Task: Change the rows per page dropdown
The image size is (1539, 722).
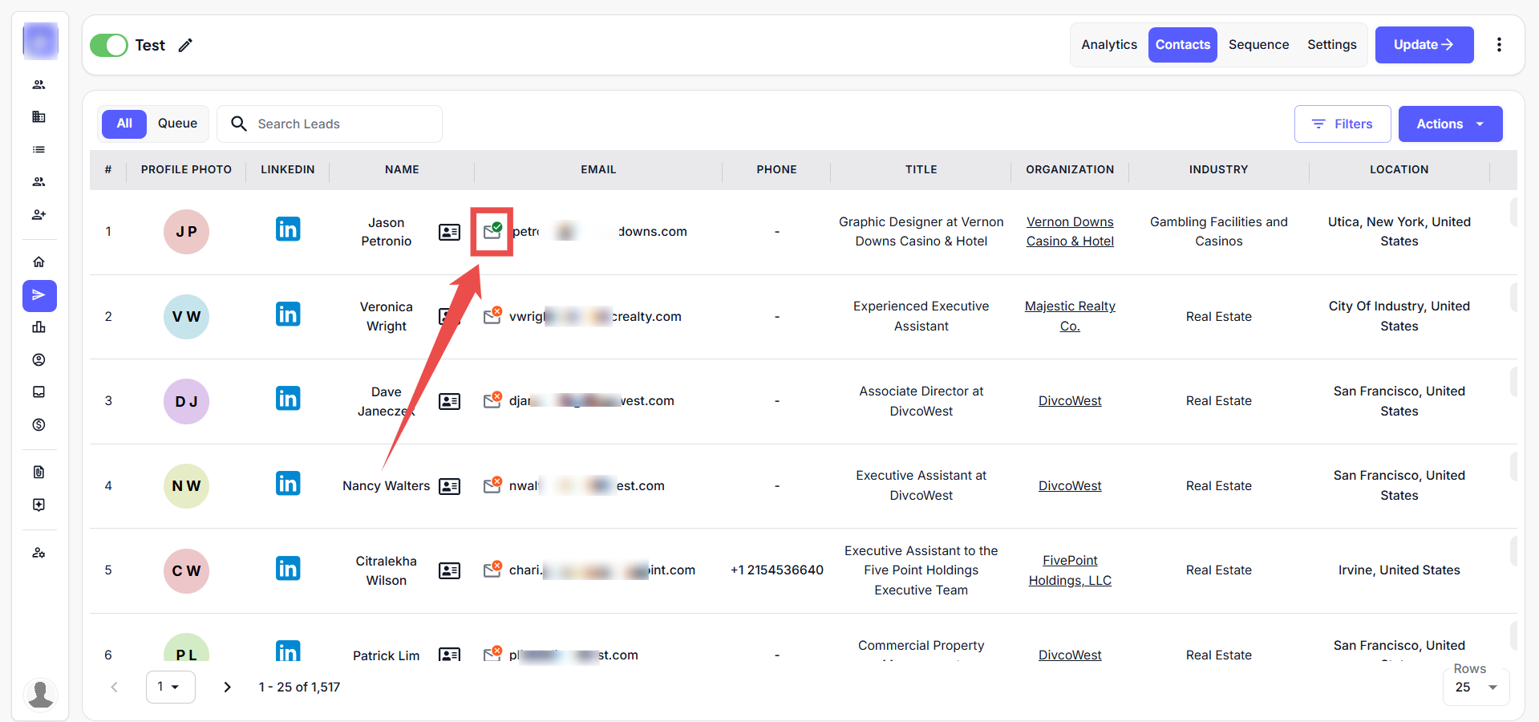Action: coord(1476,688)
